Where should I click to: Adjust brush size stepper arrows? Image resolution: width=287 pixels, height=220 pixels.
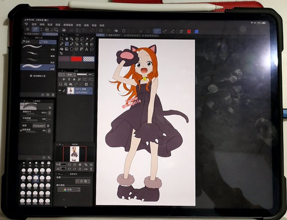click(47, 113)
